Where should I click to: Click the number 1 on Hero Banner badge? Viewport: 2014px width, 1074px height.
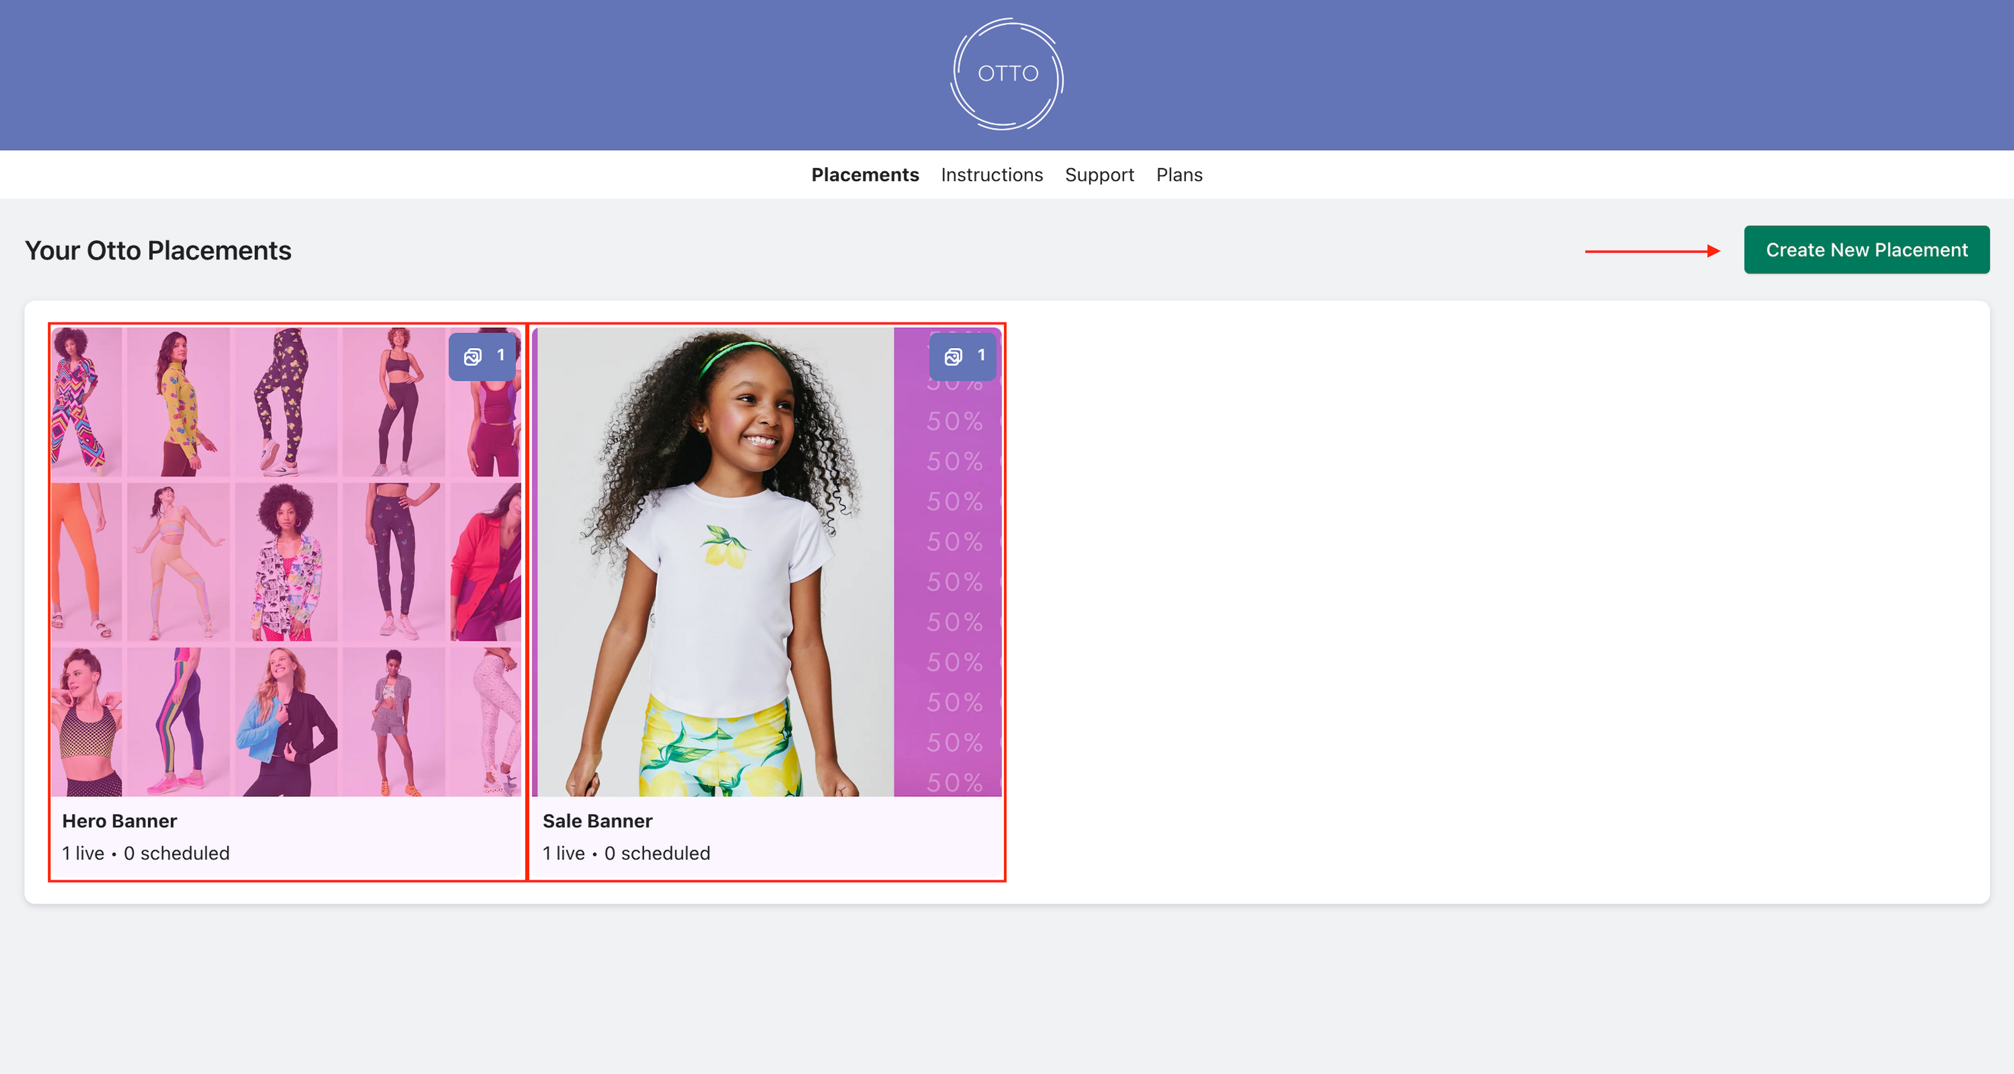500,355
